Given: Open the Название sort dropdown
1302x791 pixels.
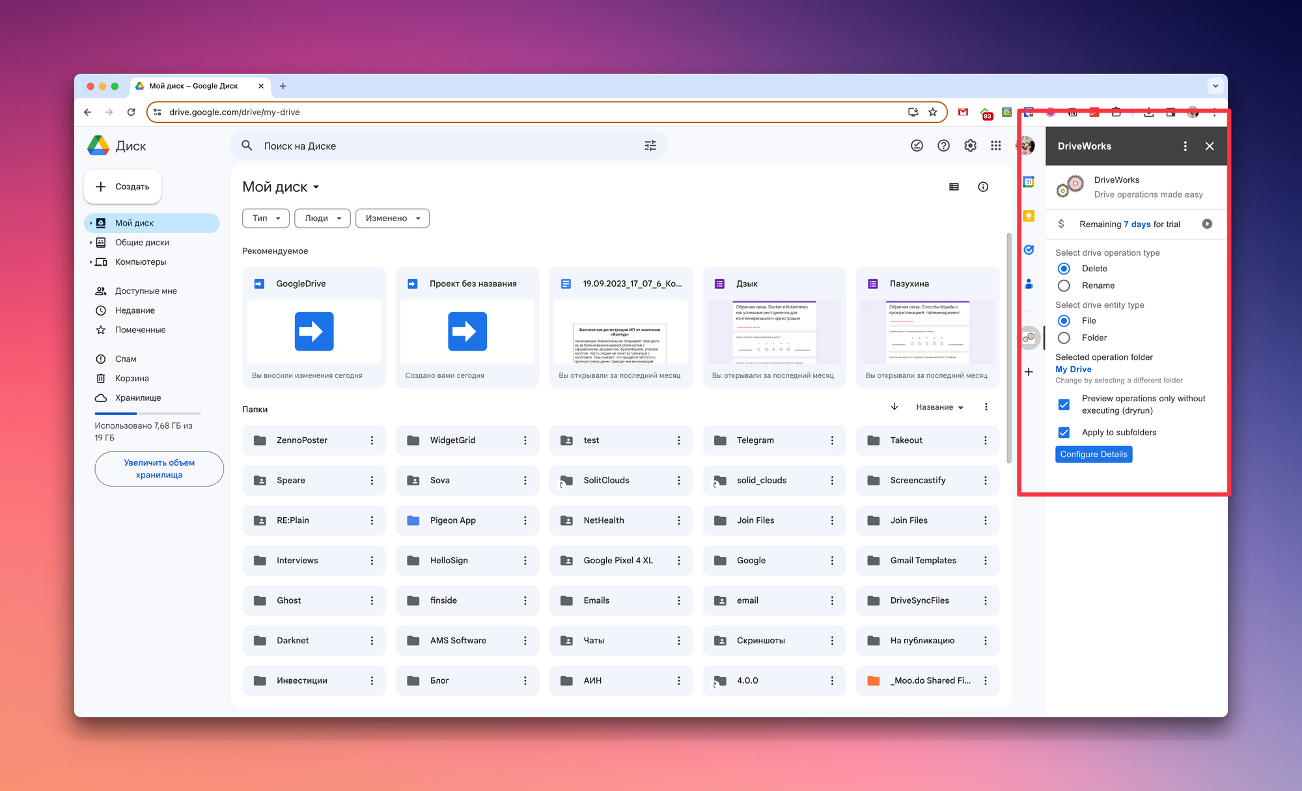Looking at the screenshot, I should tap(939, 407).
